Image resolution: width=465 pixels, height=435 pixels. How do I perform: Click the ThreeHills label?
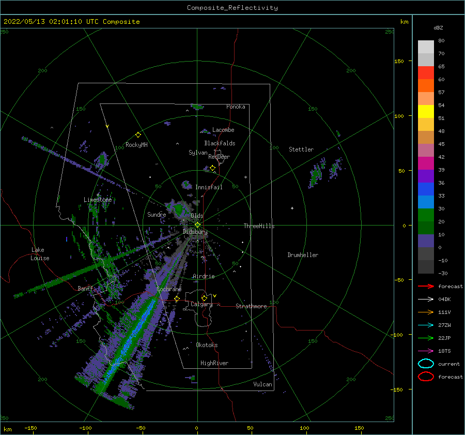click(259, 226)
